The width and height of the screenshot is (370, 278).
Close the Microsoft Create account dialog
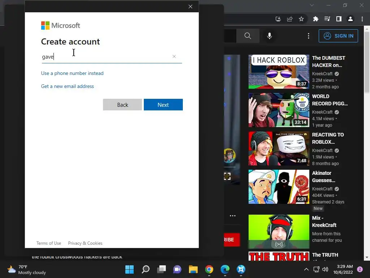pos(190,7)
